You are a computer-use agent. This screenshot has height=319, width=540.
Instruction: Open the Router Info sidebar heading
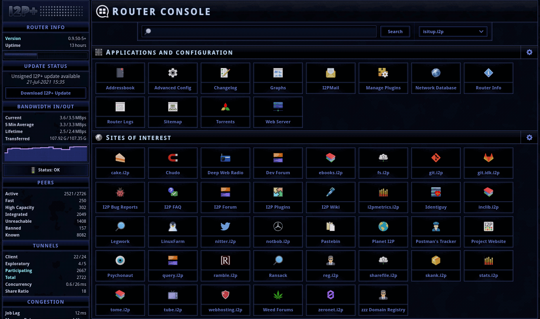[46, 27]
